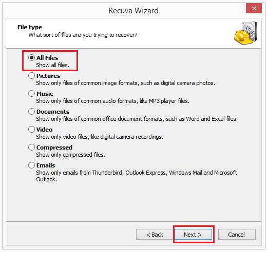Go back with the Back button
The image size is (268, 253).
click(x=155, y=235)
